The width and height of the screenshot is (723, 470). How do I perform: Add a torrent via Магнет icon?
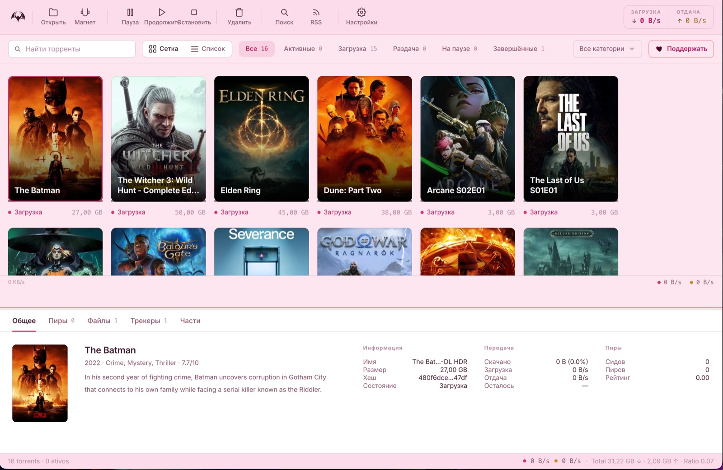(x=85, y=12)
